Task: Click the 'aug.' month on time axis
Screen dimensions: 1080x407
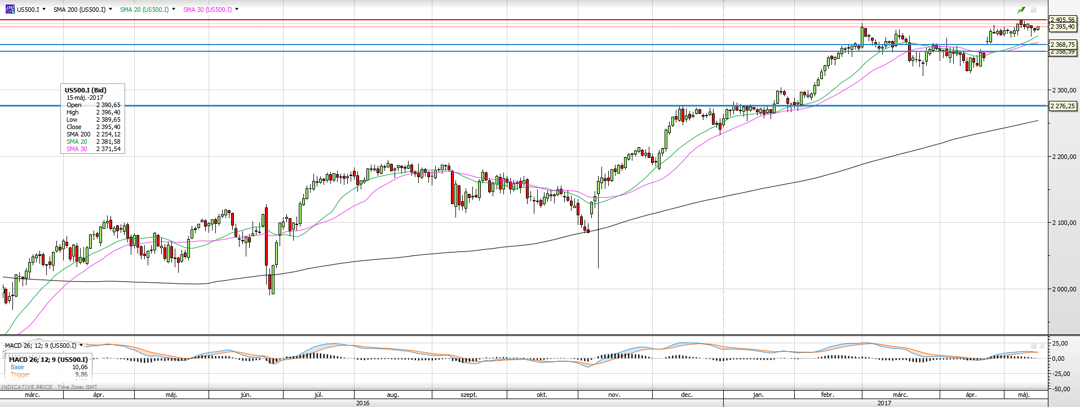Action: (392, 395)
